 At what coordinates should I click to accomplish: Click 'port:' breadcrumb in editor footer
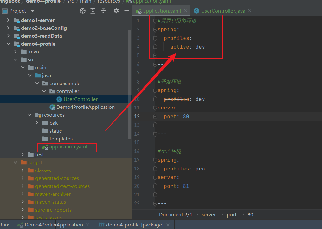coord(232,215)
